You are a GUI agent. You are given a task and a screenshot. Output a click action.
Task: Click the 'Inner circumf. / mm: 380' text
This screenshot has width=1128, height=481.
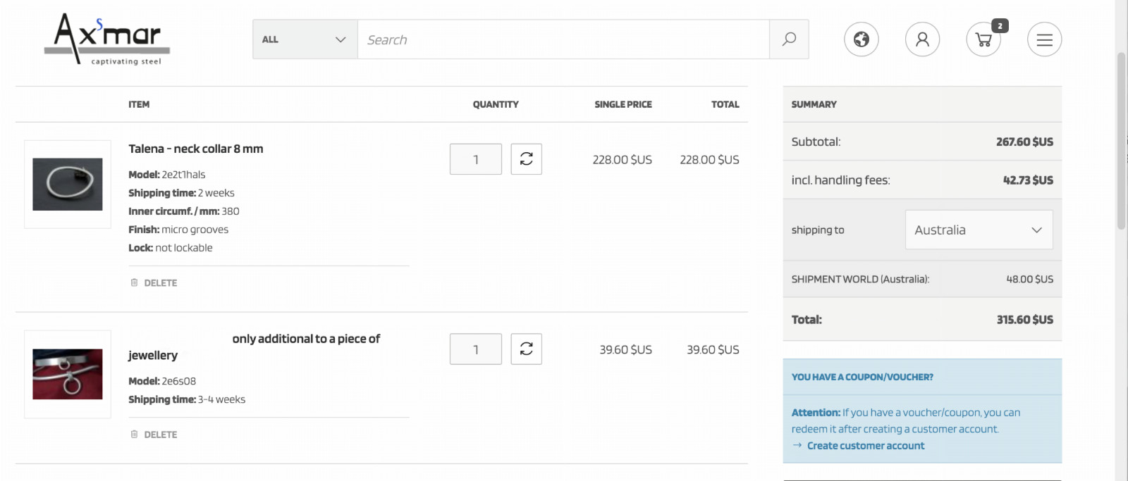pos(184,211)
